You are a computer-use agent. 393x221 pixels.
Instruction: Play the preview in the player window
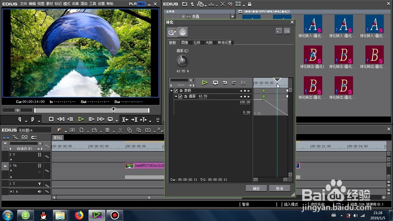click(81, 120)
